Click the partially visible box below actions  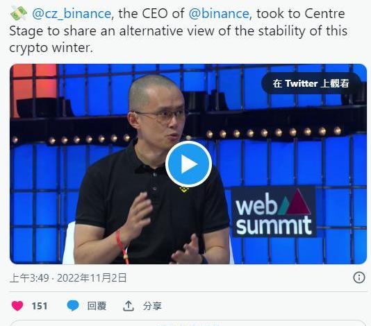pos(188,323)
